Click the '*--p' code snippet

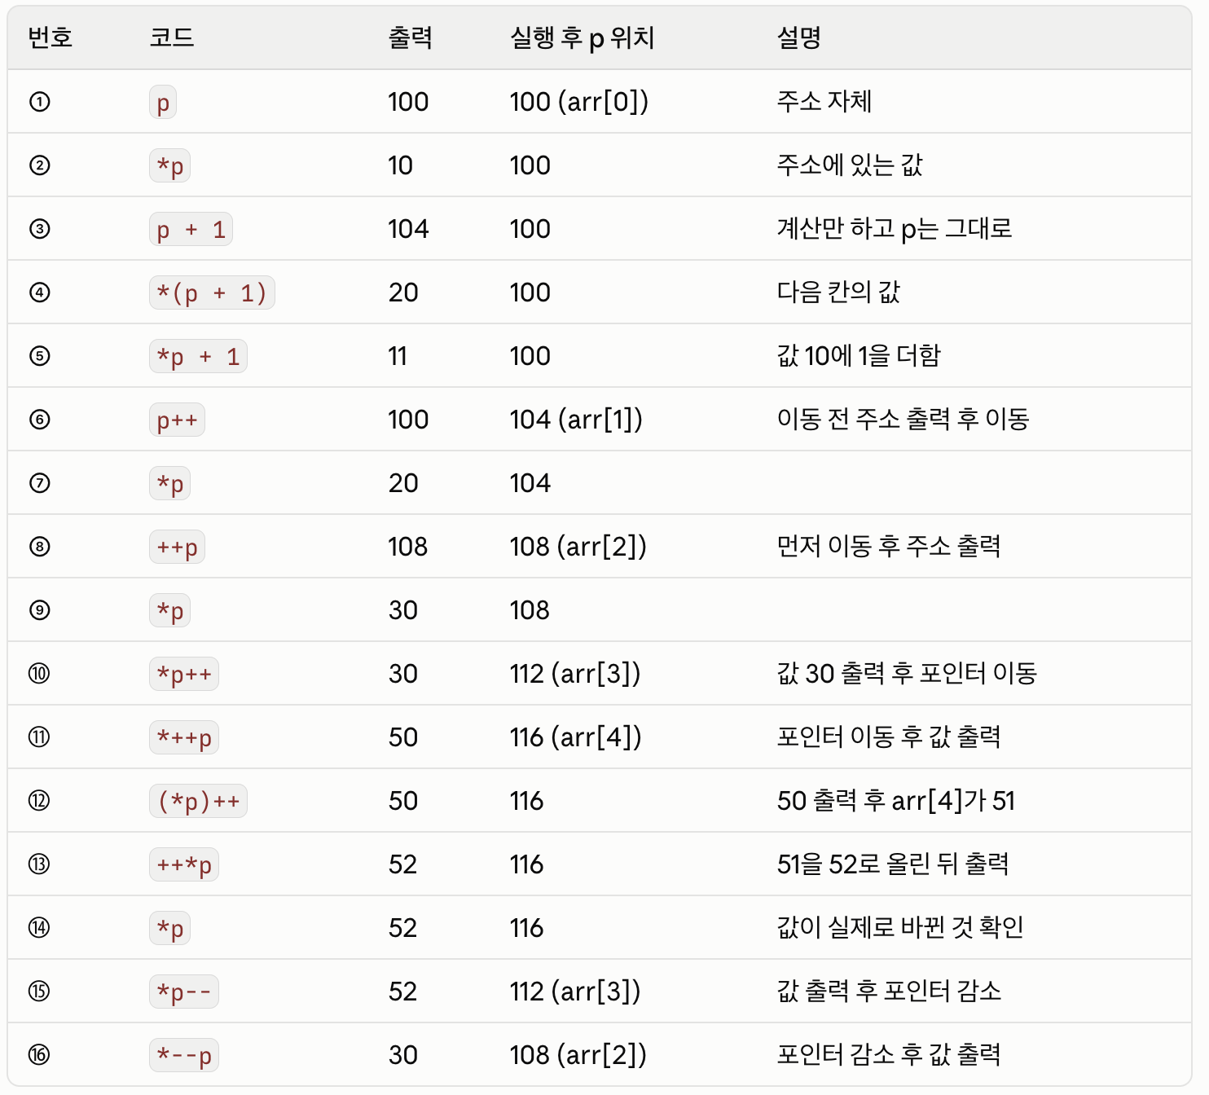click(x=184, y=1056)
